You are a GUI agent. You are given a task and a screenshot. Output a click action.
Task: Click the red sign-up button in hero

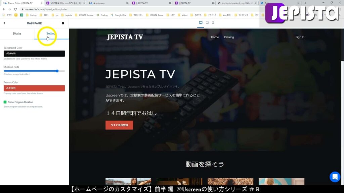pyautogui.click(x=119, y=125)
